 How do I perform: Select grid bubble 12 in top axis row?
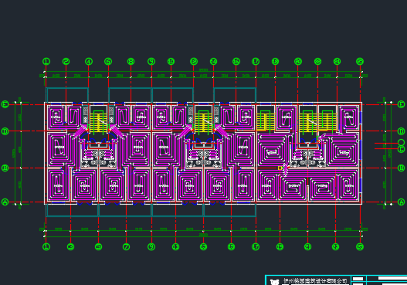pos(194,62)
